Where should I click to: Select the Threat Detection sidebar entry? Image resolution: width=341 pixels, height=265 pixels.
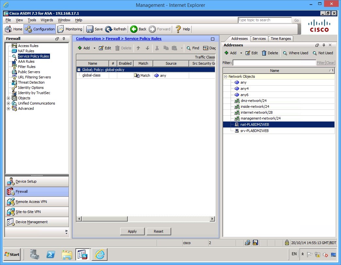pyautogui.click(x=31, y=82)
